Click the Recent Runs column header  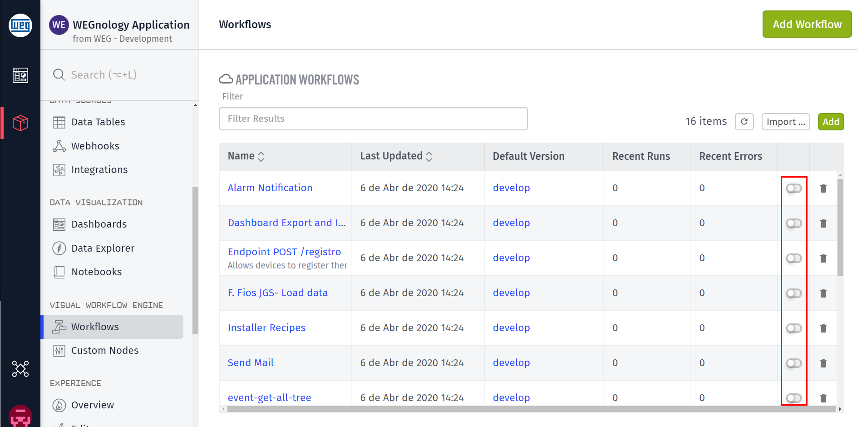point(641,156)
